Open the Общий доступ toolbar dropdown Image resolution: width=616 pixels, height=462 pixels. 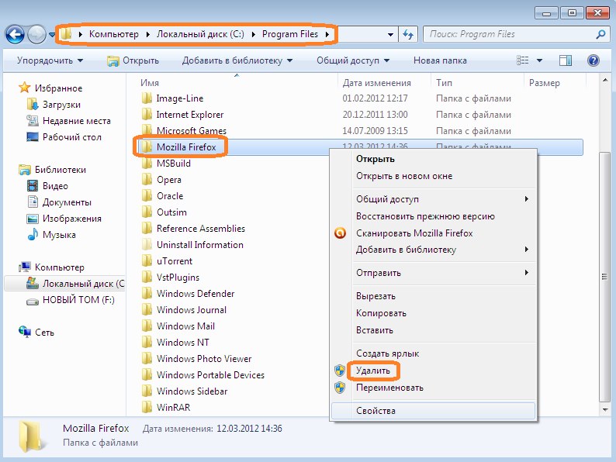coord(353,60)
